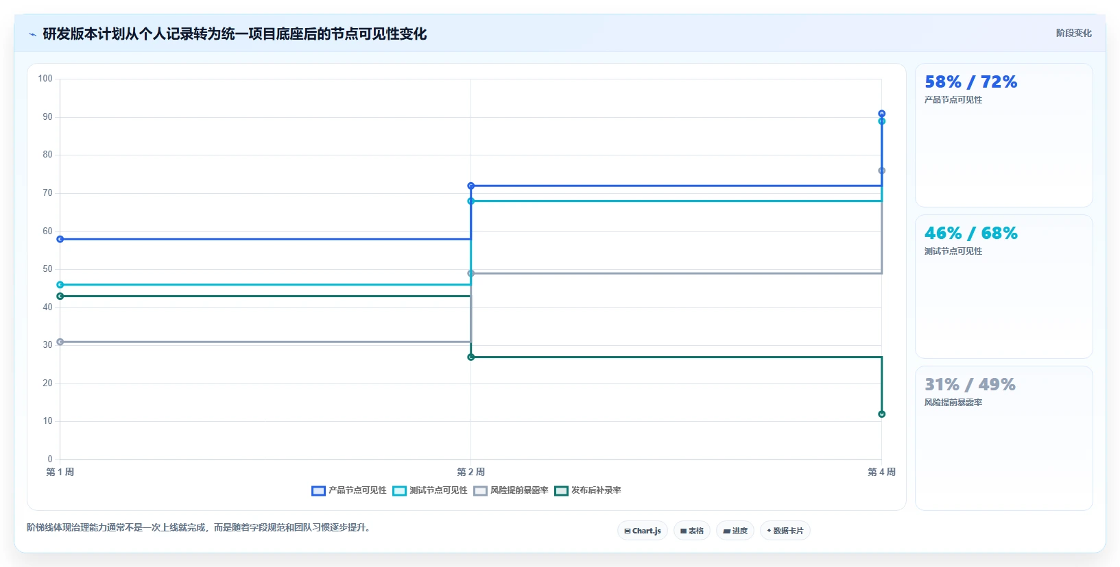This screenshot has width=1120, height=567.
Task: Click the 发布后补录率 data point at 第 1 周
Action: 60,297
